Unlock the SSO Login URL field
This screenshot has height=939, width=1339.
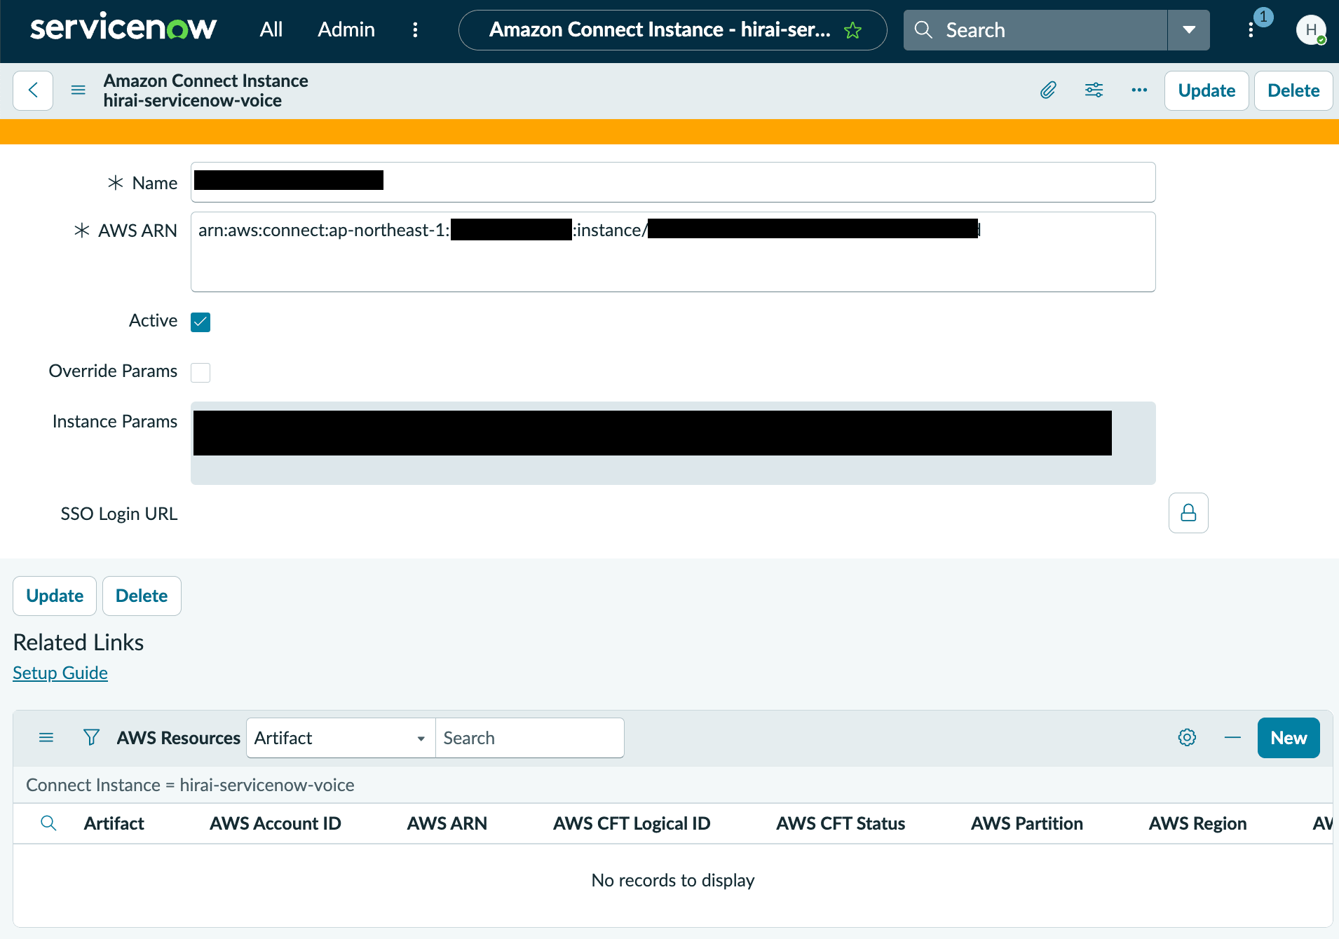click(x=1188, y=513)
